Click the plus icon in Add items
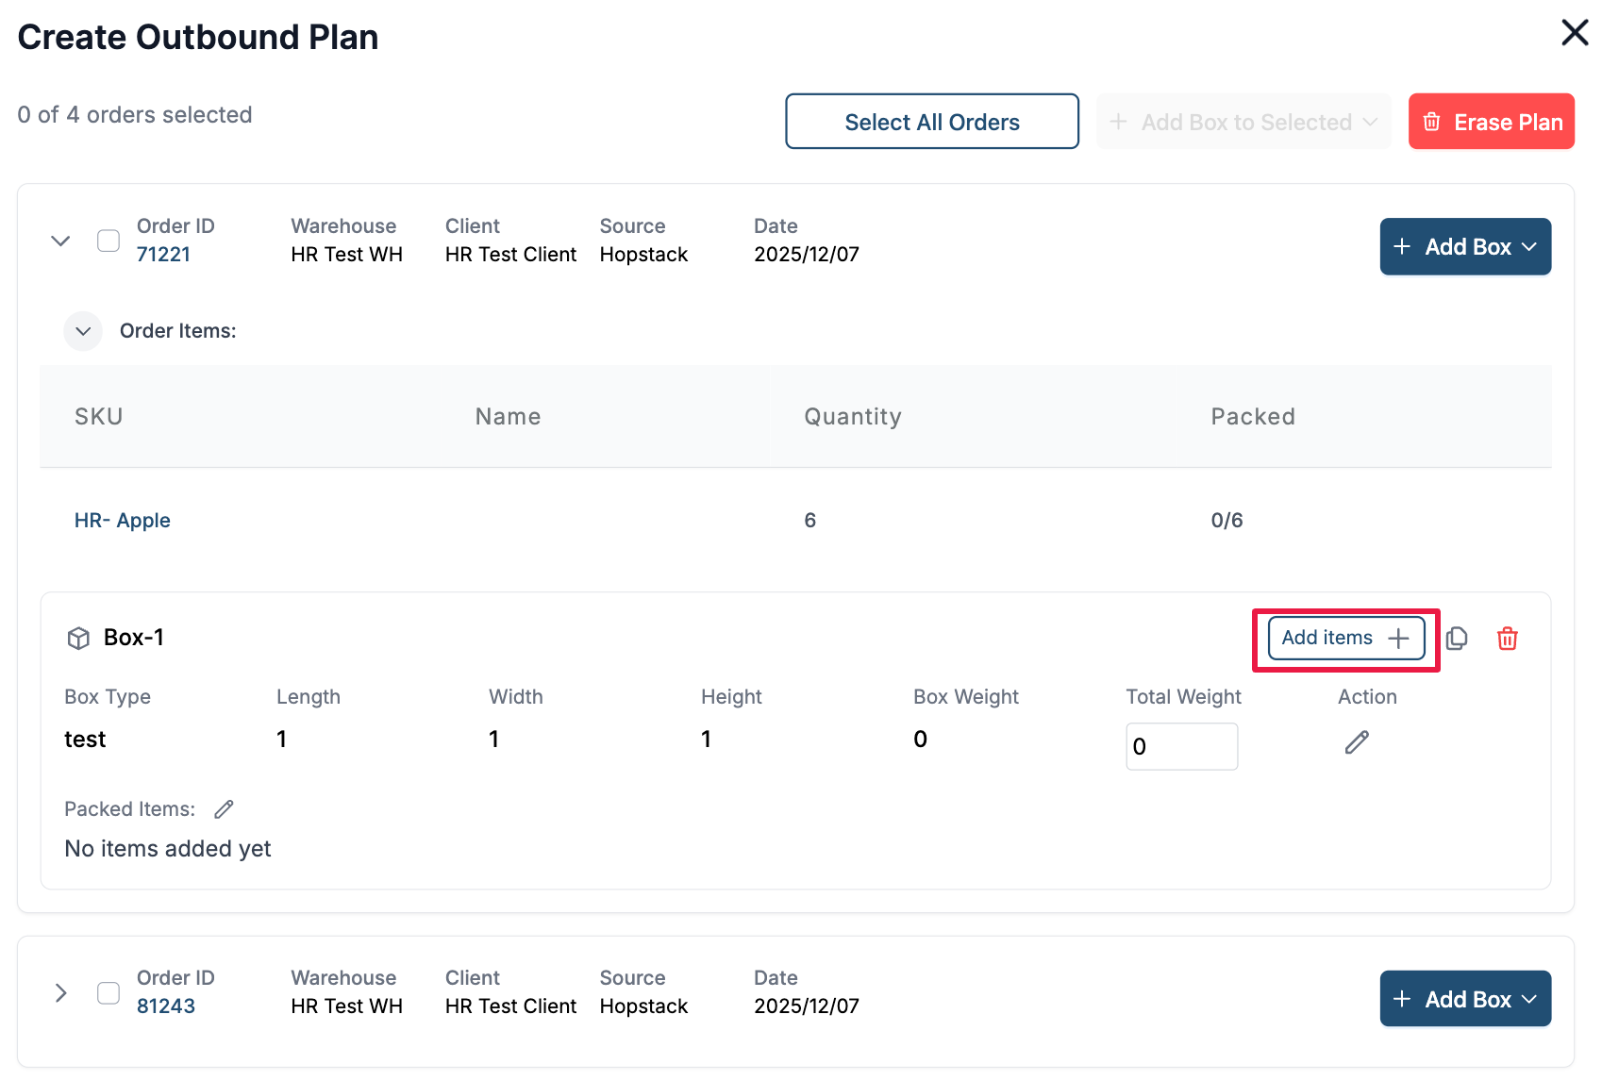This screenshot has width=1602, height=1081. coord(1398,639)
